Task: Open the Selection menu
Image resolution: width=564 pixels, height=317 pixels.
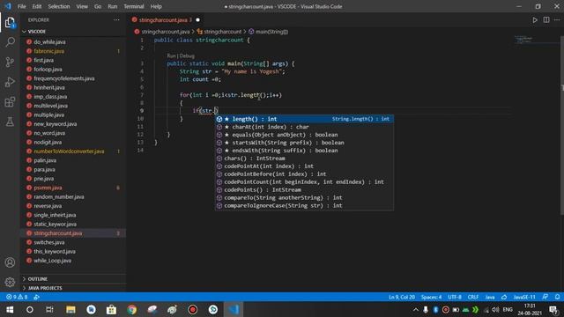Action: [59, 6]
